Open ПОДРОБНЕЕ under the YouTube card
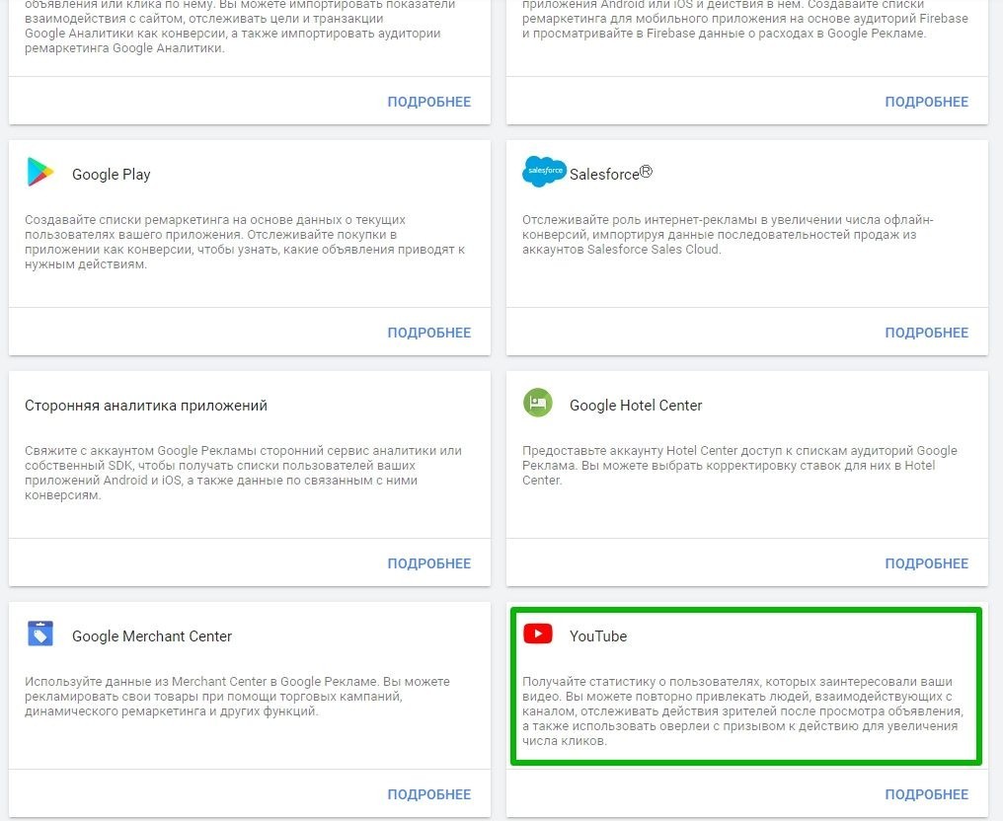Image resolution: width=1003 pixels, height=821 pixels. tap(927, 794)
